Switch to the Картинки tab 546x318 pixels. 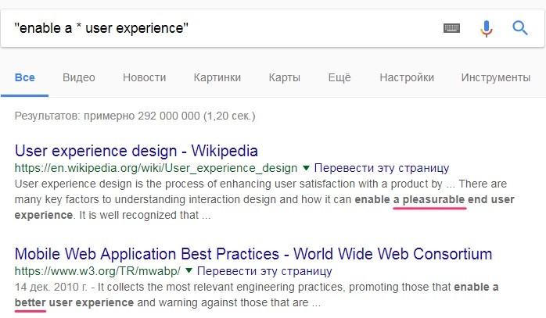coord(217,77)
